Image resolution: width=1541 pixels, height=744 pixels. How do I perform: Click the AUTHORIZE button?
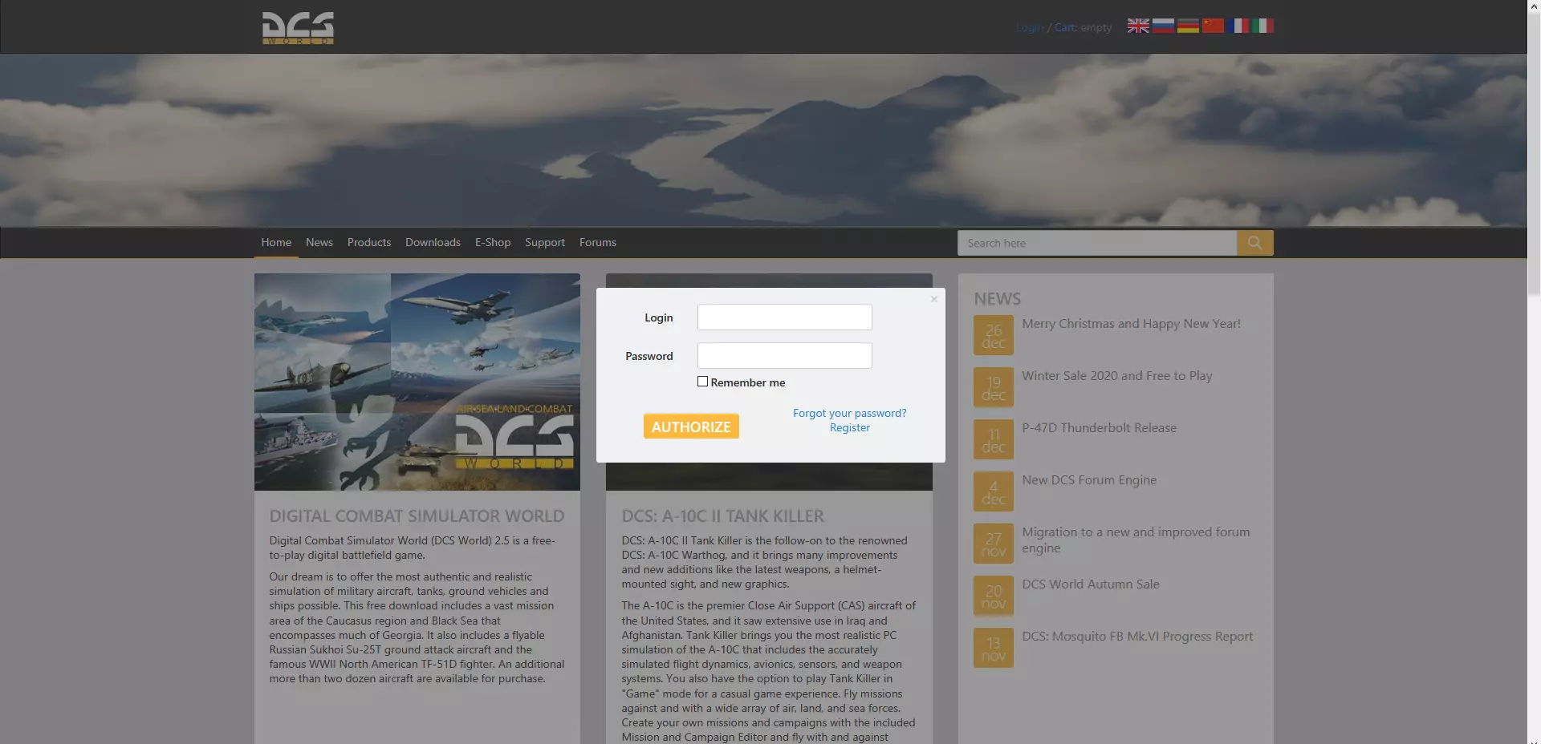[x=691, y=427]
